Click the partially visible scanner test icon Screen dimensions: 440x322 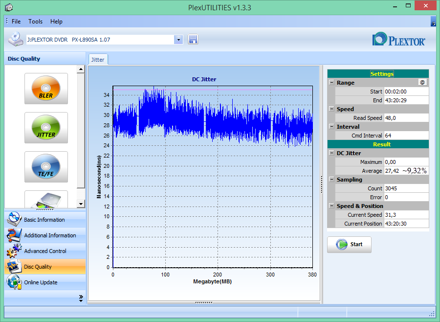tap(46, 200)
